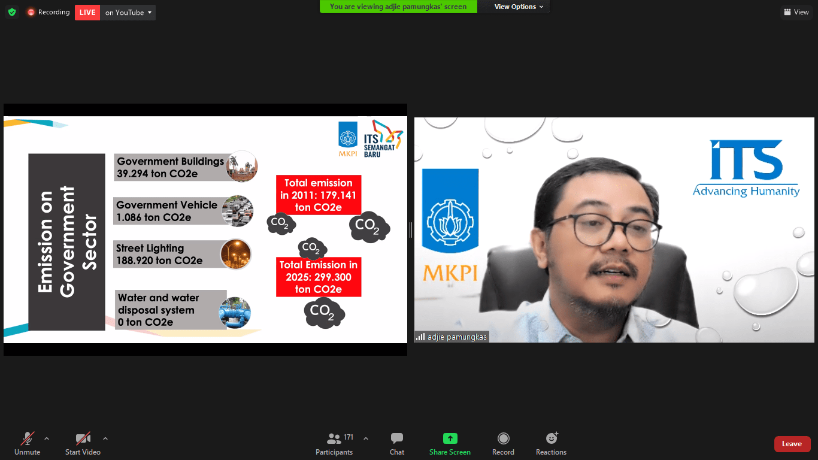Open the Participants list

click(334, 444)
